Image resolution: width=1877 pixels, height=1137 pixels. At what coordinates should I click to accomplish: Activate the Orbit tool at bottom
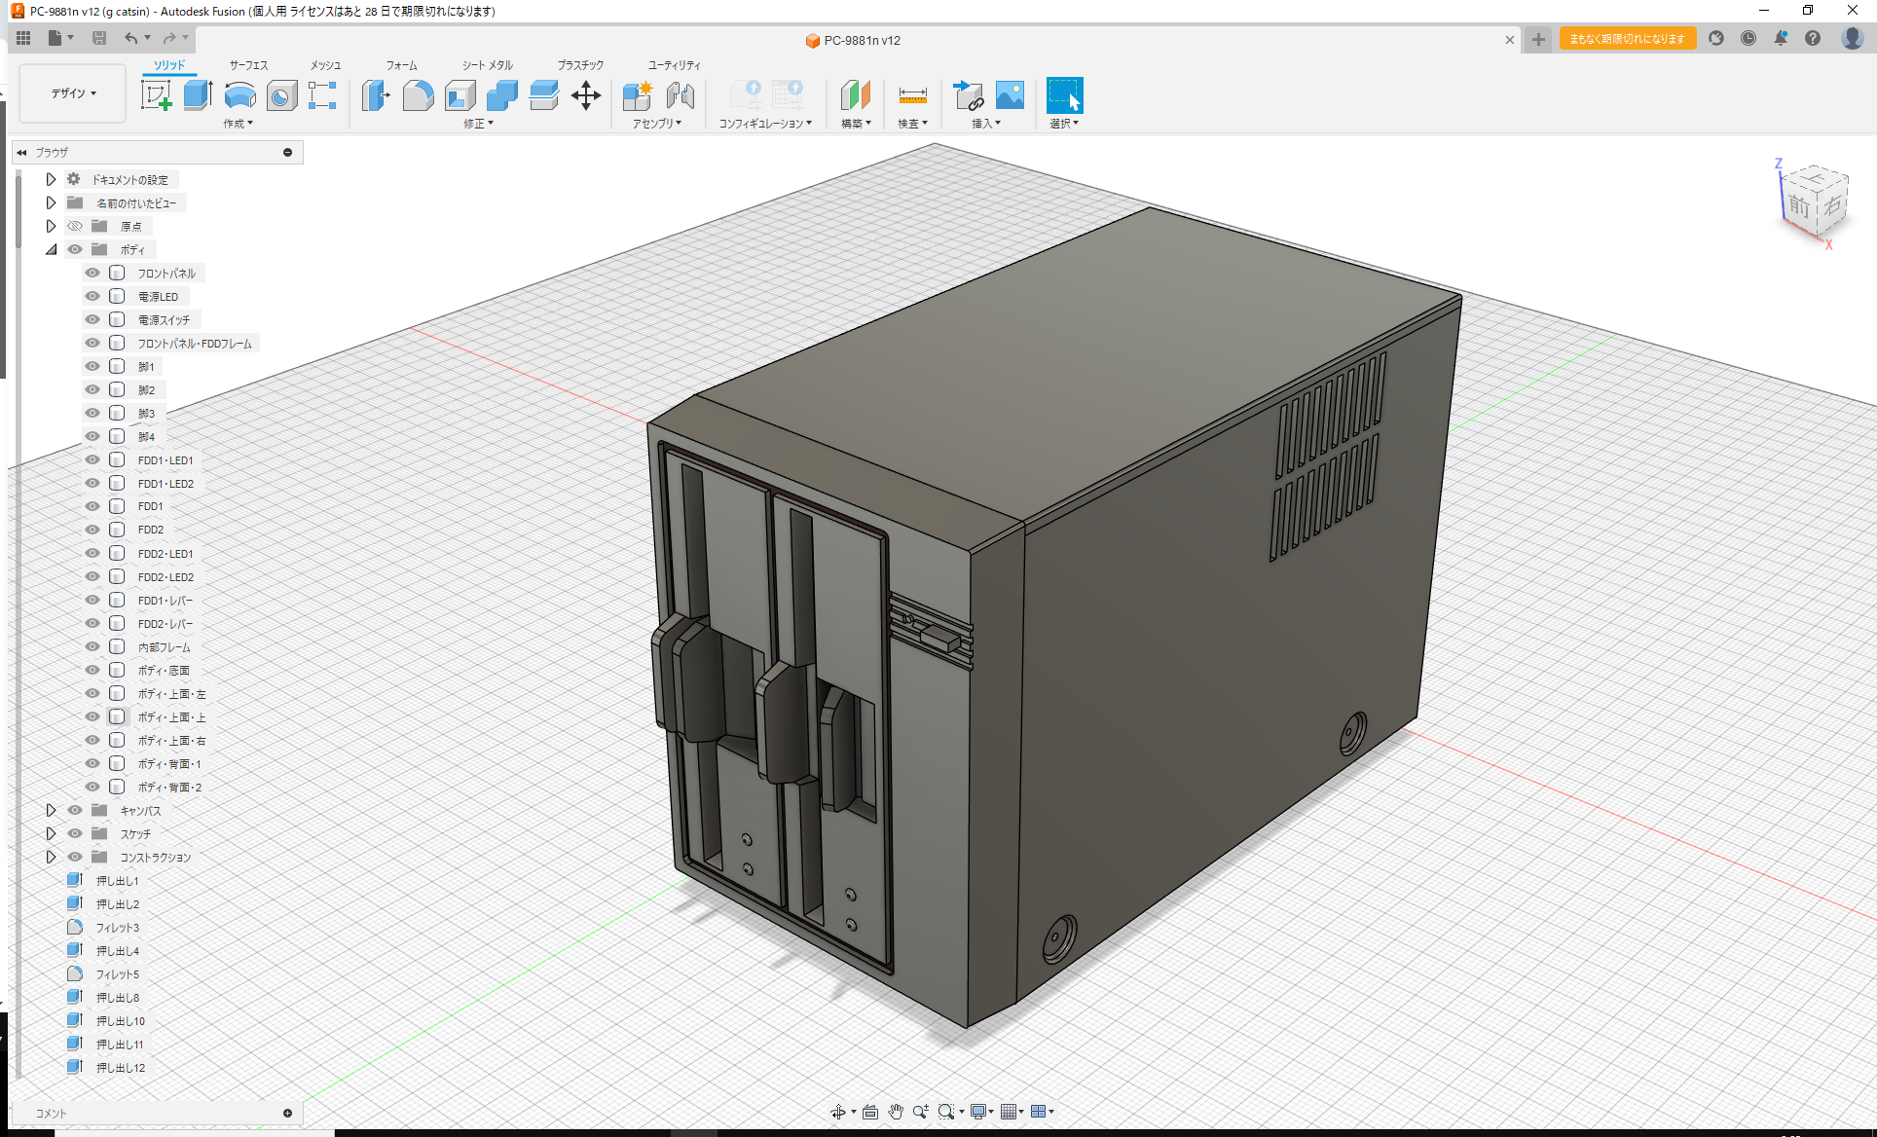tap(838, 1111)
